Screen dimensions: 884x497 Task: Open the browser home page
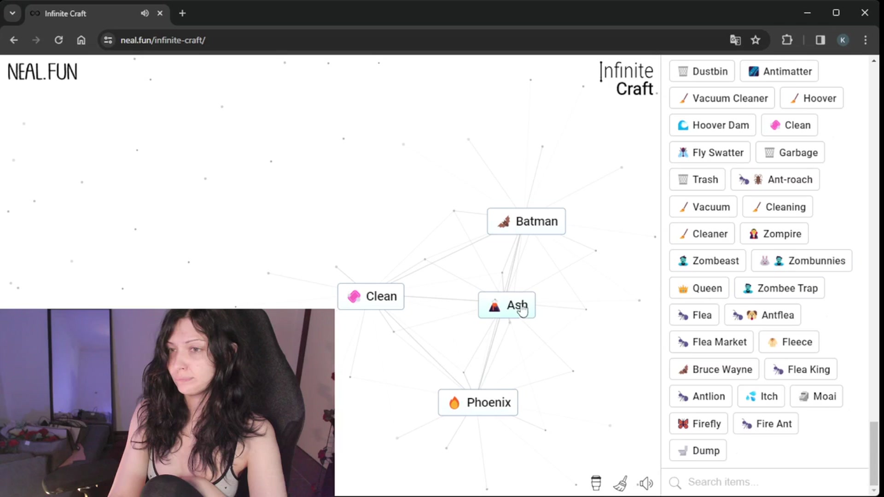(81, 40)
